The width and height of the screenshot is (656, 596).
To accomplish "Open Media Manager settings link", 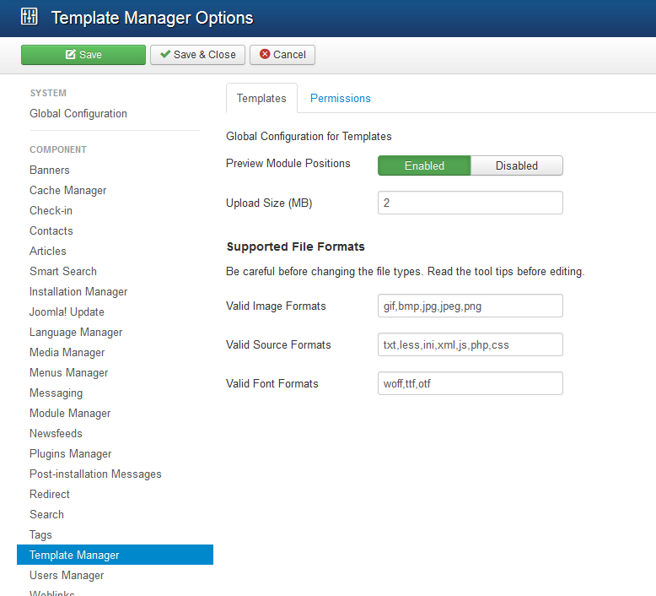I will click(x=67, y=352).
